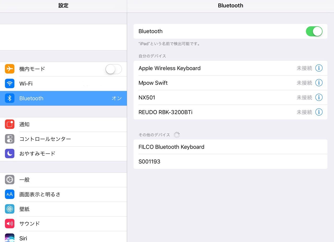Tap the Wallpaper flower icon

(10, 209)
